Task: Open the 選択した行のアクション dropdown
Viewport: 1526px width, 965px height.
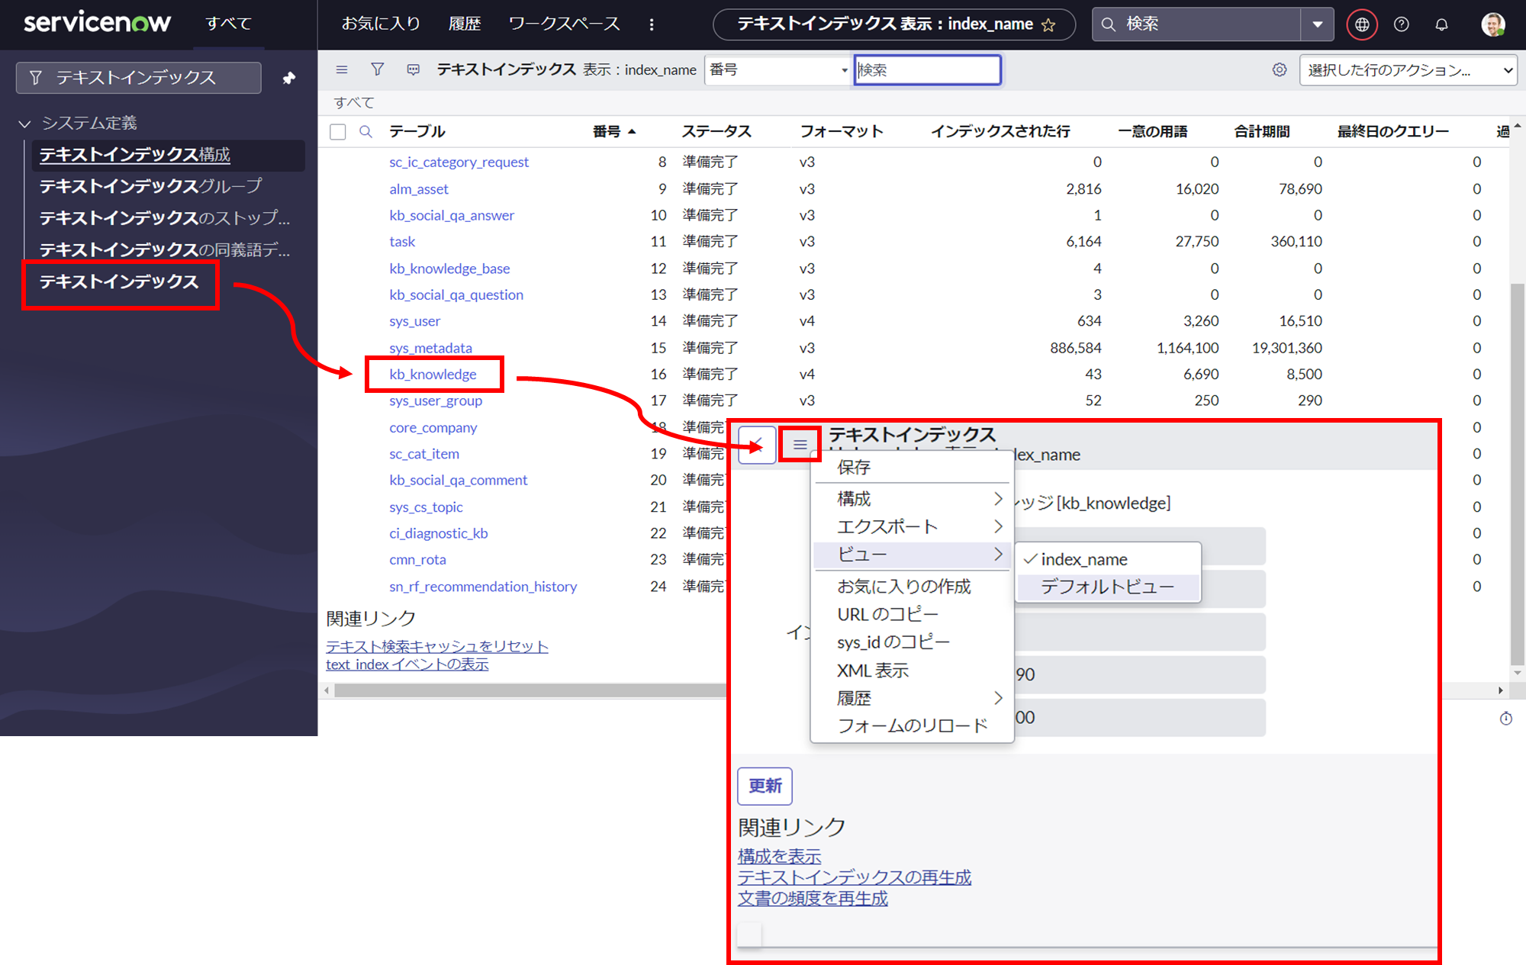Action: (1408, 69)
